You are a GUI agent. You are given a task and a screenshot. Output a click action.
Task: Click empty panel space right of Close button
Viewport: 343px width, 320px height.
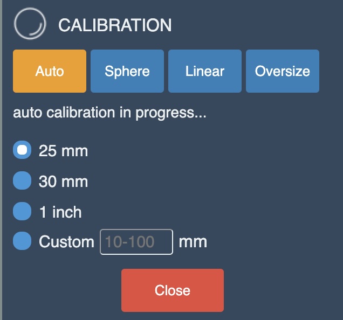pos(280,291)
